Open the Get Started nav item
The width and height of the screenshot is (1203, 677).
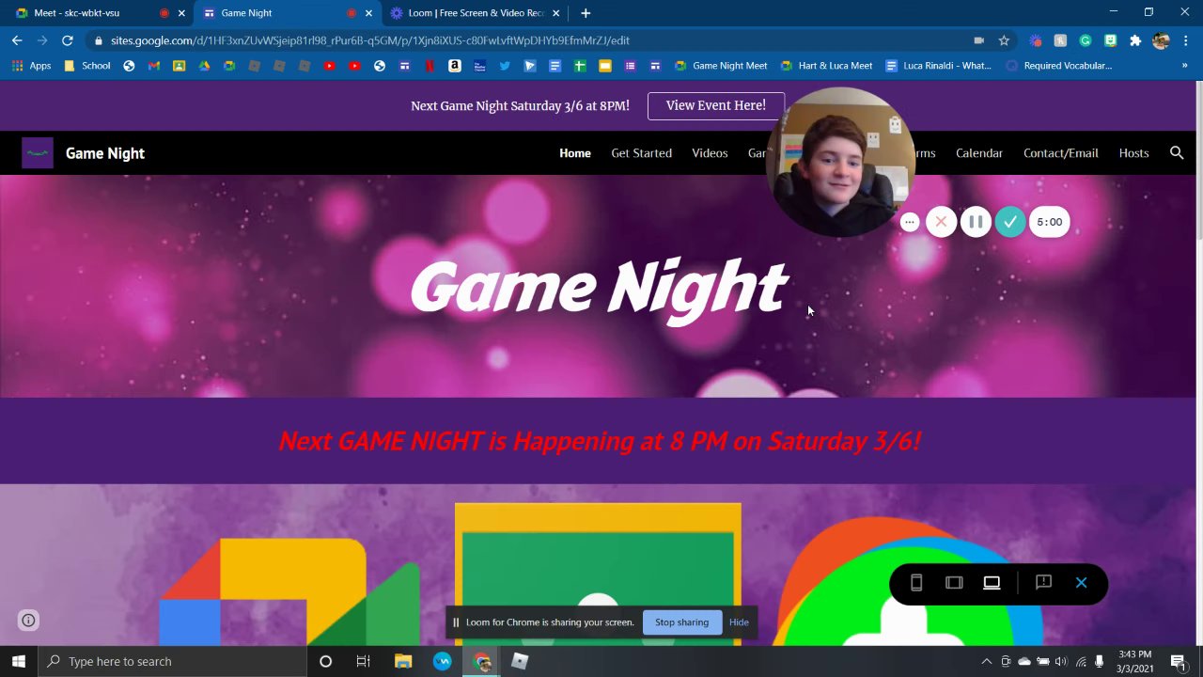point(641,152)
